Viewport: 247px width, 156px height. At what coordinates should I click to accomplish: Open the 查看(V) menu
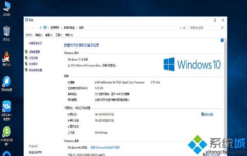[49, 35]
